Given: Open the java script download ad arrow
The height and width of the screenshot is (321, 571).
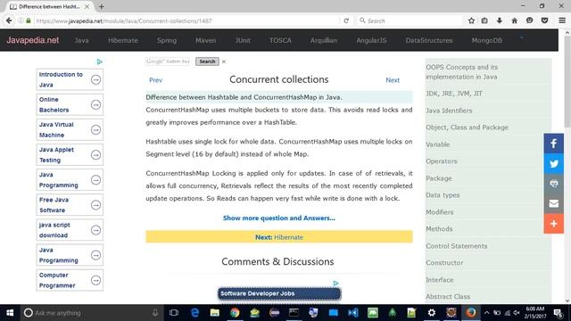Looking at the screenshot, I should (x=95, y=230).
